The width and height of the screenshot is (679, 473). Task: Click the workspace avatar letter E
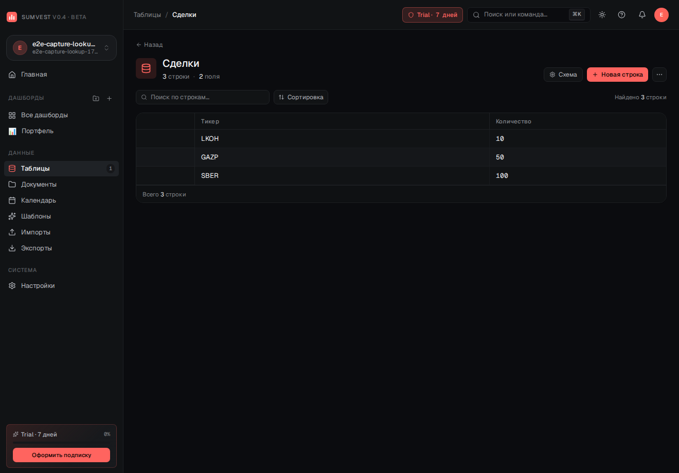(x=20, y=48)
